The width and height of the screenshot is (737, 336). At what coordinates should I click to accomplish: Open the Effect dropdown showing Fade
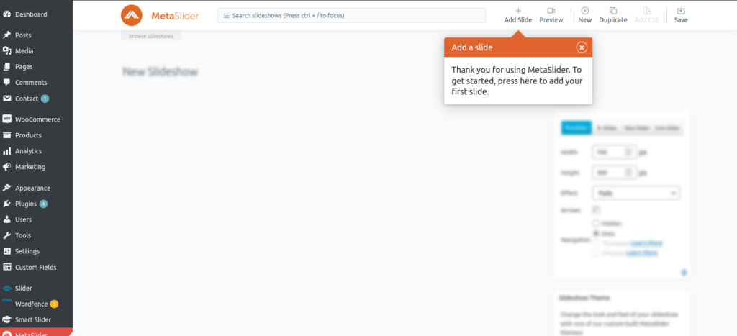pyautogui.click(x=636, y=193)
